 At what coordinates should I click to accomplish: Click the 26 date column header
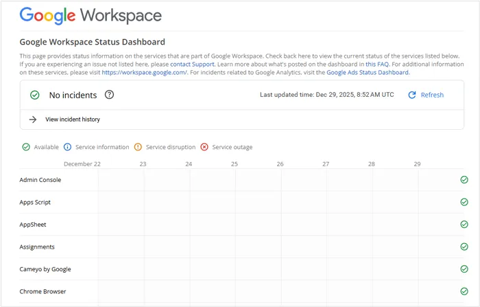(x=280, y=164)
